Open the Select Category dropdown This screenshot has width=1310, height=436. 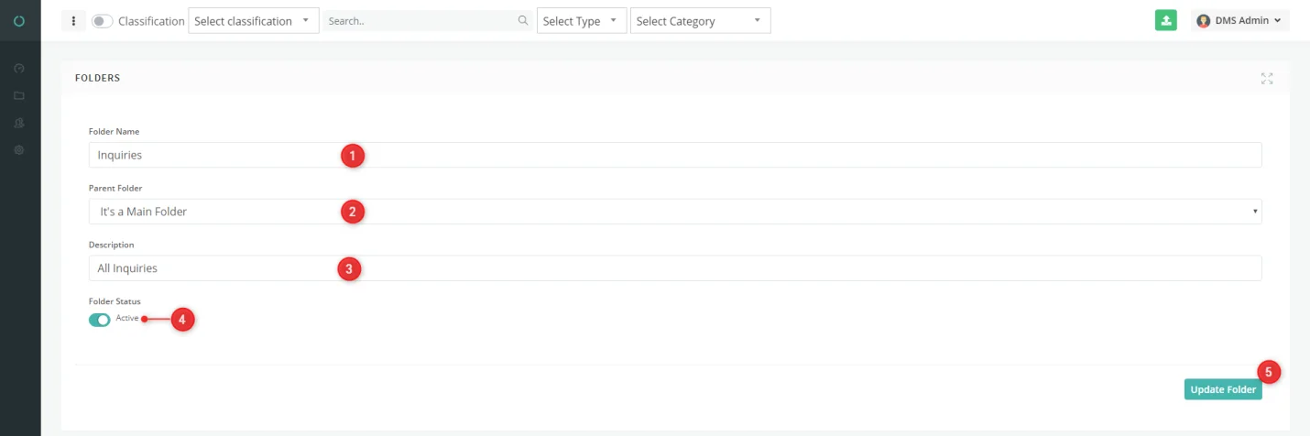(701, 20)
